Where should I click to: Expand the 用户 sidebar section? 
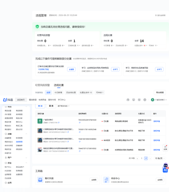click(26, 157)
